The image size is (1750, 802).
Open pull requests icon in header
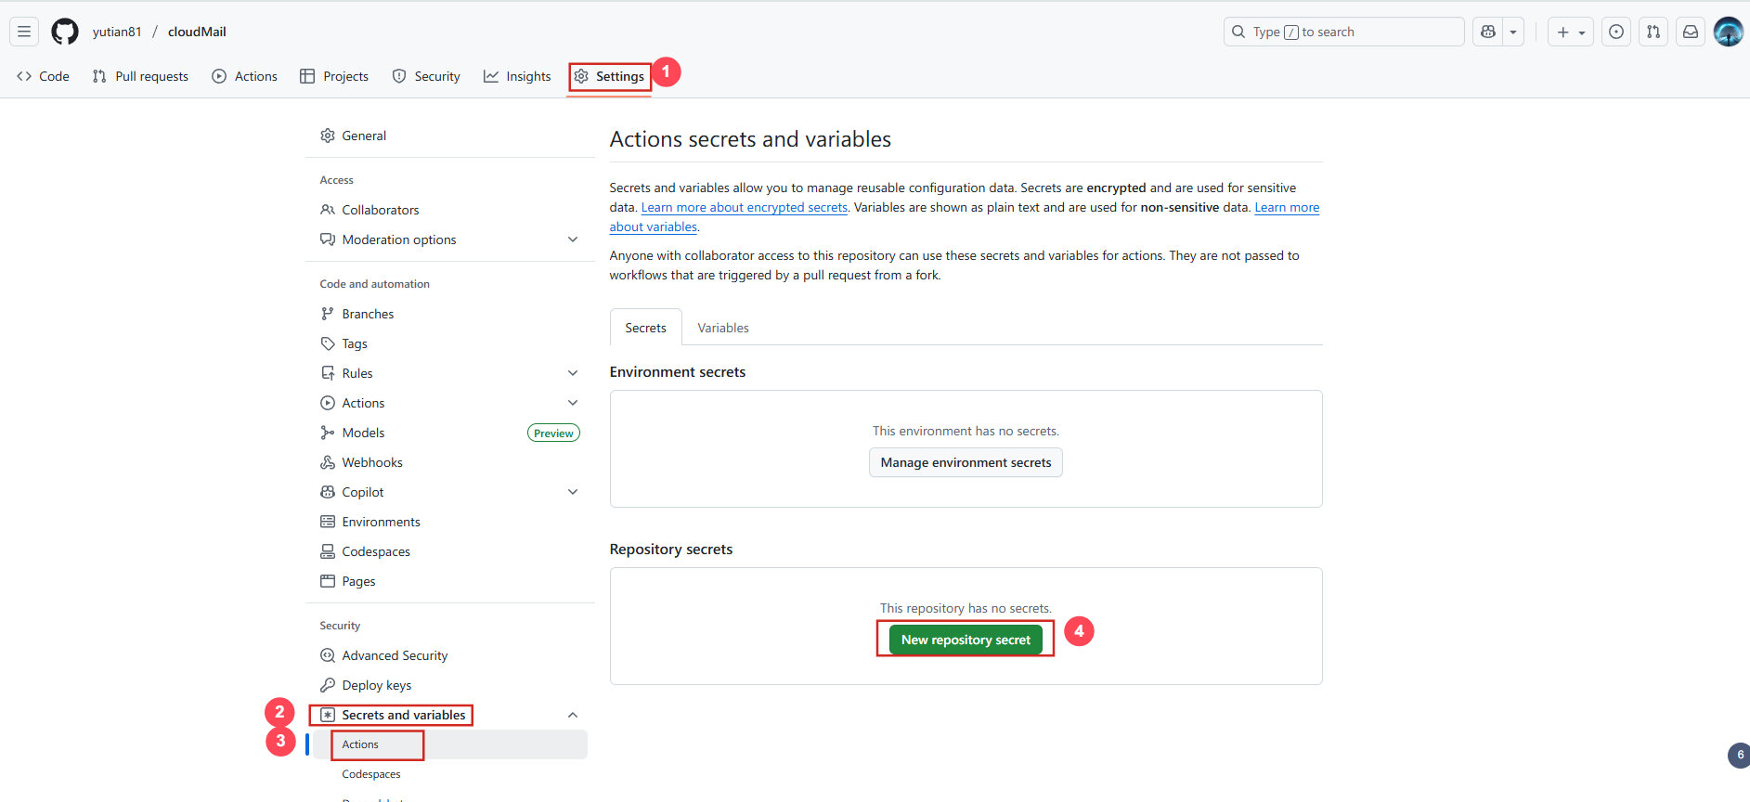click(1653, 32)
